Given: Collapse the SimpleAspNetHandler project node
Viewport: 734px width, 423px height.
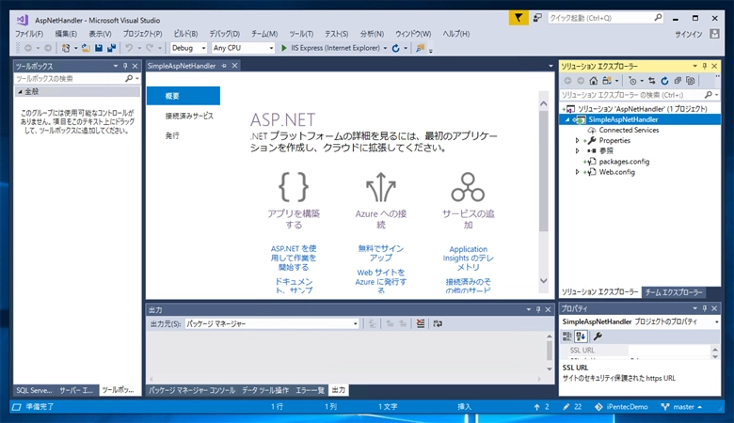Looking at the screenshot, I should [566, 119].
